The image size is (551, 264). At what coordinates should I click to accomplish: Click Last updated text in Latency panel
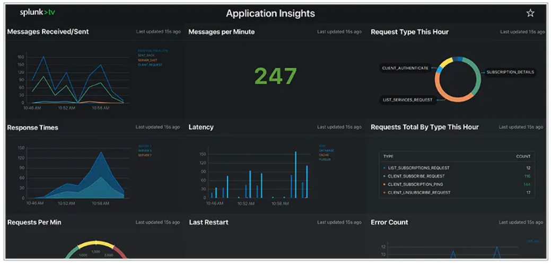[x=339, y=127]
